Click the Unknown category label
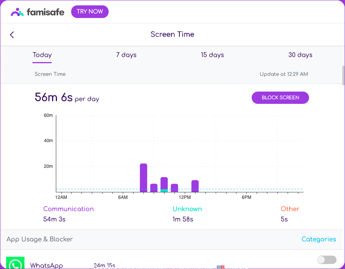This screenshot has height=269, width=345. [x=187, y=209]
